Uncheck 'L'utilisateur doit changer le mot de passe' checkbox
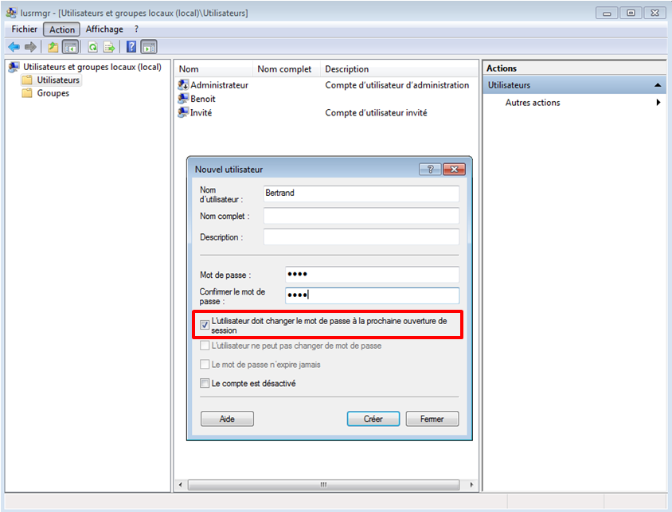The height and width of the screenshot is (512, 672). point(205,325)
